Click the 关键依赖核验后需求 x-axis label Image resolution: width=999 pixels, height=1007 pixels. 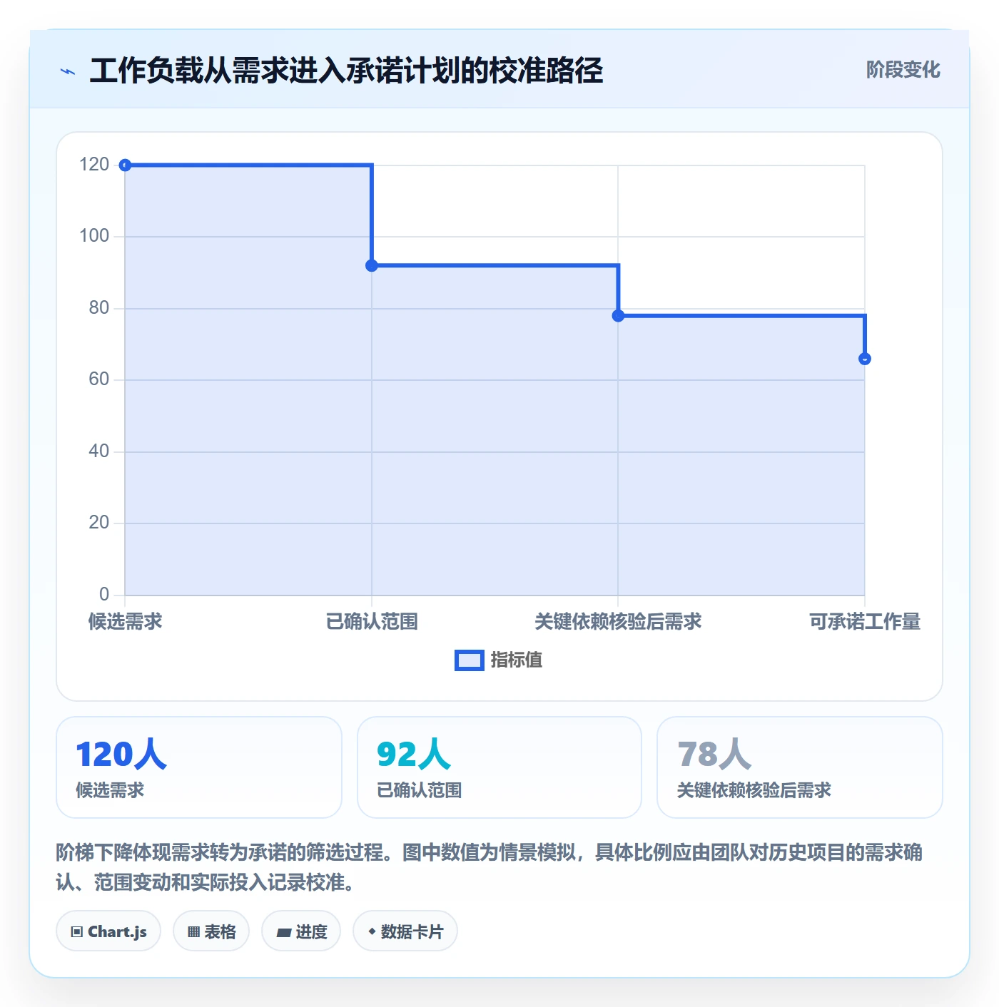tap(618, 622)
